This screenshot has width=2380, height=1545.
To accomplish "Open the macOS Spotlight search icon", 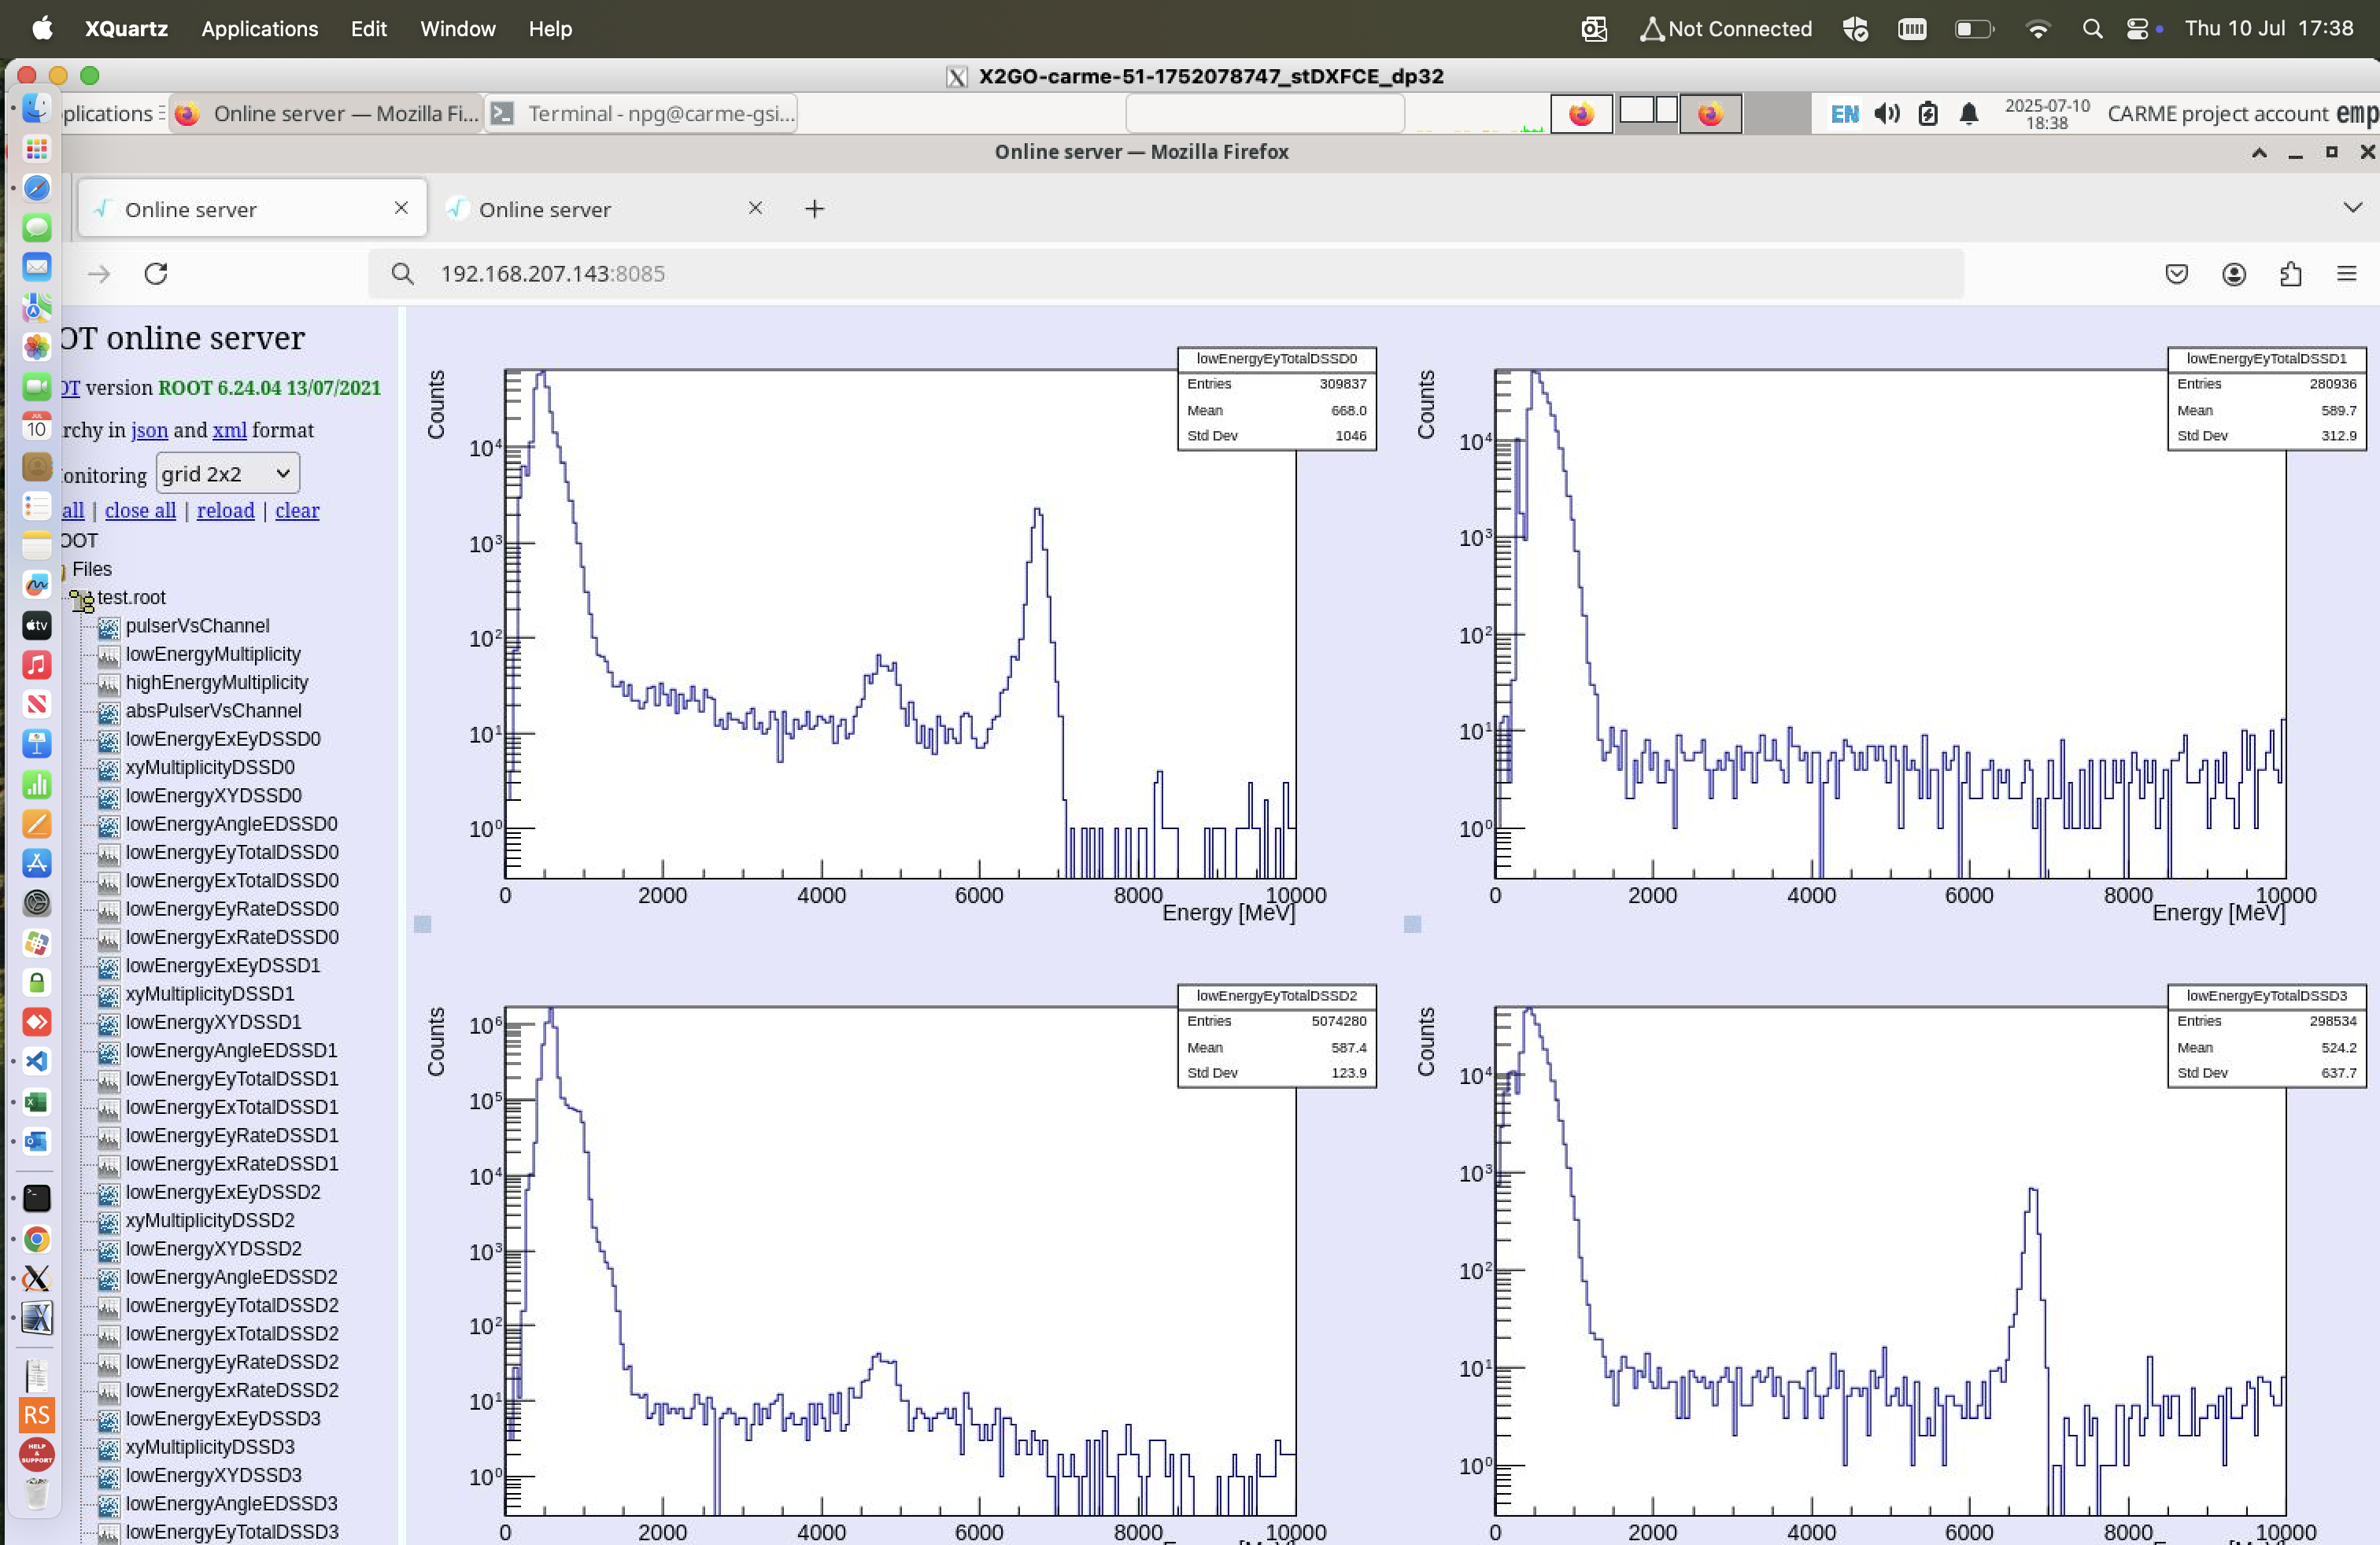I will coord(2092,29).
